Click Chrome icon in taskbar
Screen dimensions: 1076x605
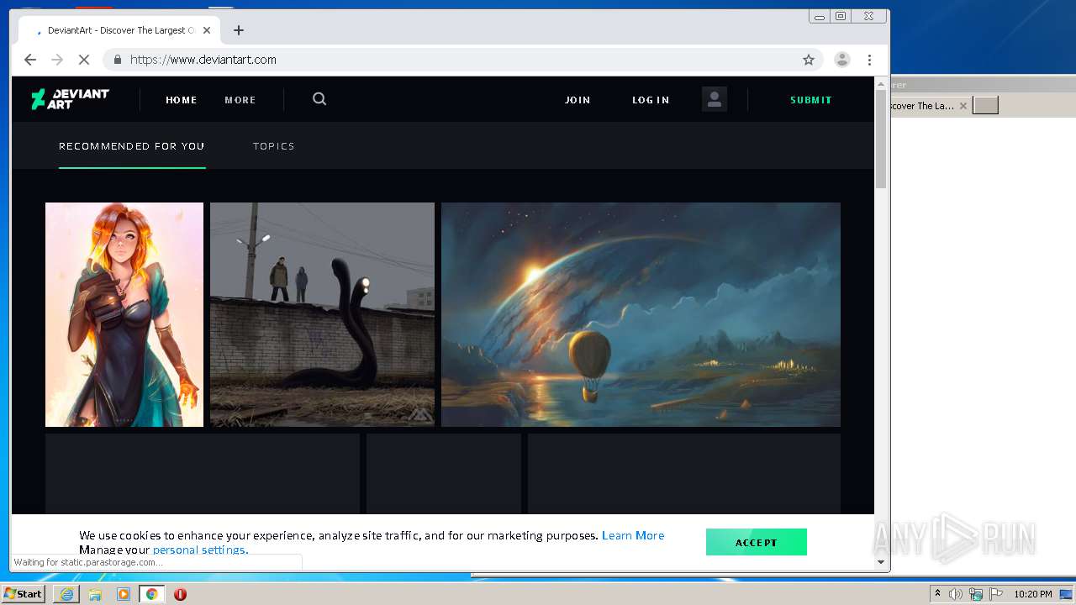(152, 594)
